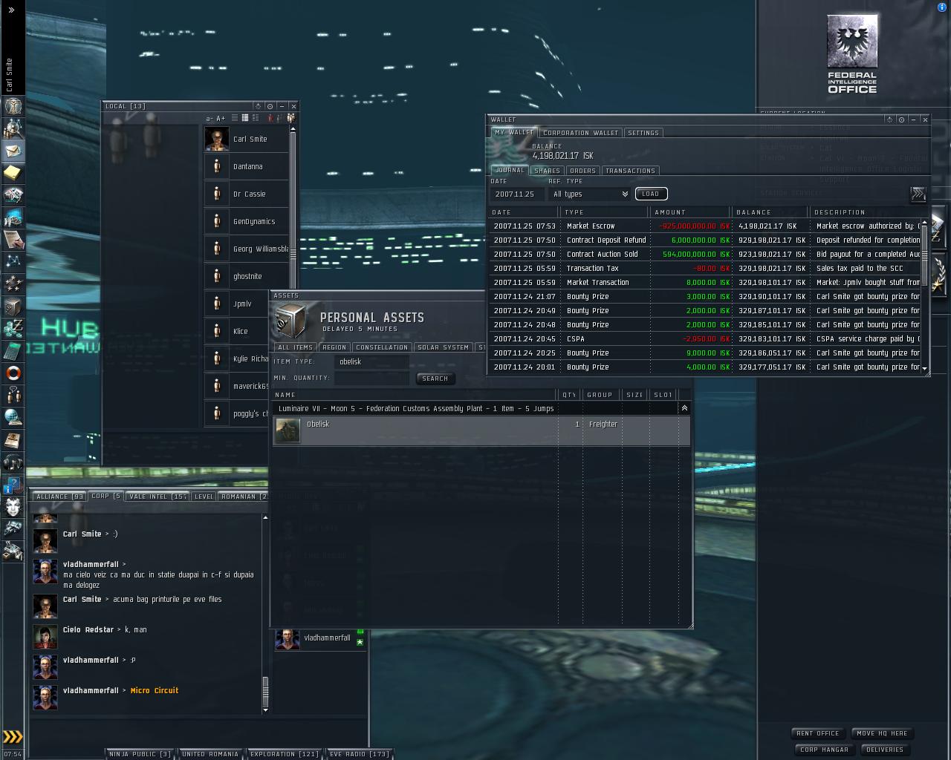
Task: Click the grey person icon in Local toolbar
Action: [x=280, y=118]
